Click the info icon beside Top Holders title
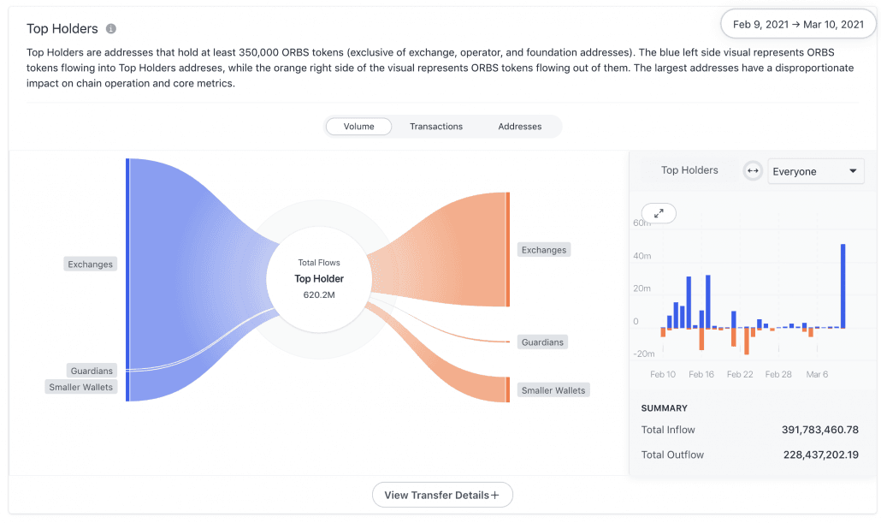The height and width of the screenshot is (523, 881). tap(111, 29)
